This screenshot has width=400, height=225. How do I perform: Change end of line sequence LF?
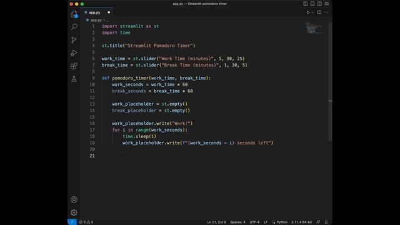click(x=266, y=222)
